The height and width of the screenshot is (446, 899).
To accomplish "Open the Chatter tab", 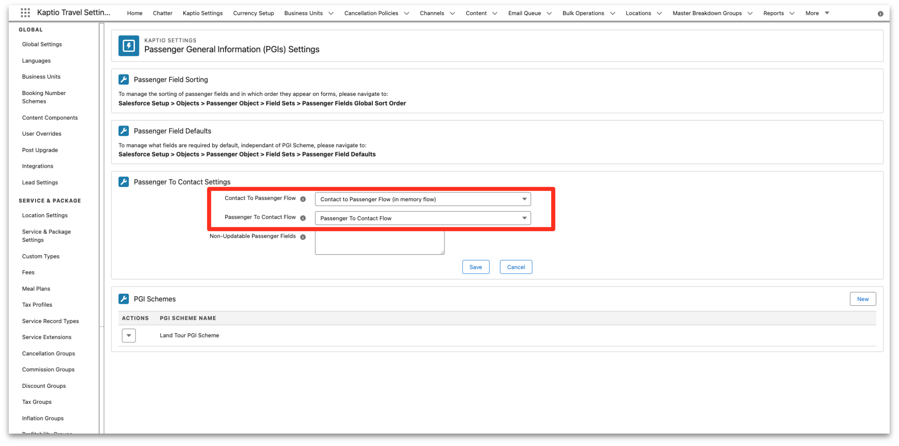I will coord(162,13).
